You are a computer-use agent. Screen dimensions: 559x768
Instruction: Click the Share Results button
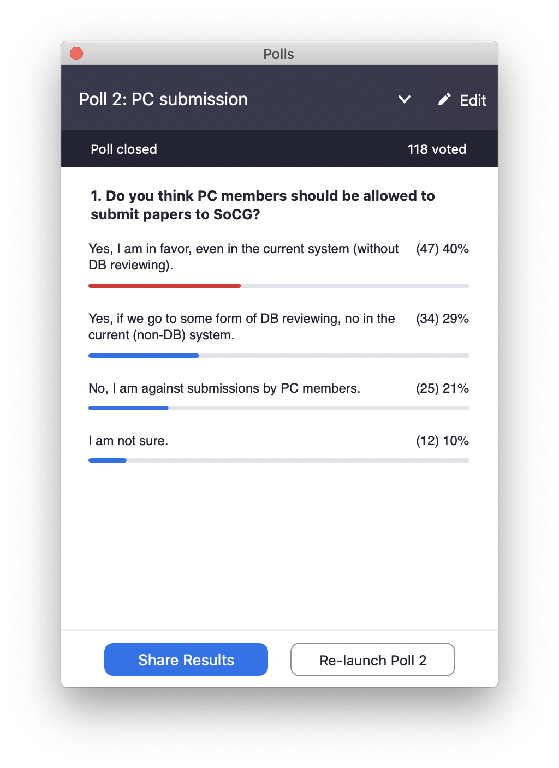186,659
